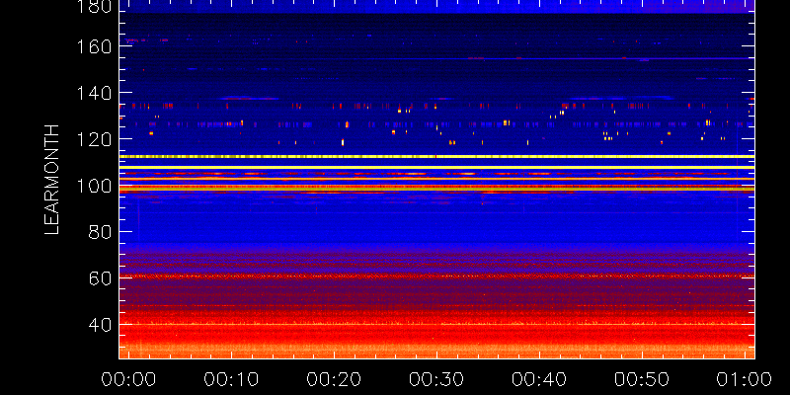Click the 160 frequency axis label

(x=94, y=47)
